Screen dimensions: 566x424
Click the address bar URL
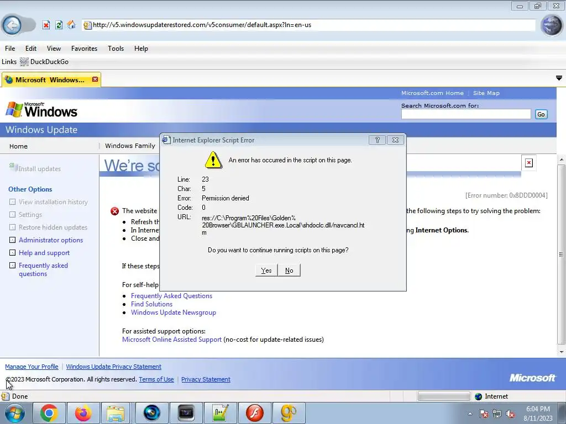(308, 25)
